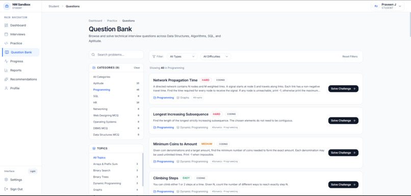
Task: Select the Binary Search topic
Action: [115, 170]
